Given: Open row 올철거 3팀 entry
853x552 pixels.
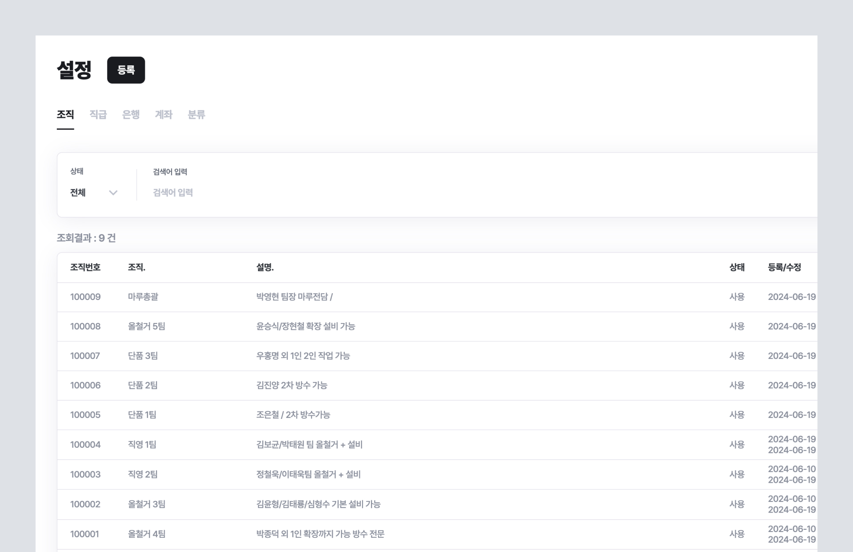Looking at the screenshot, I should pos(147,504).
